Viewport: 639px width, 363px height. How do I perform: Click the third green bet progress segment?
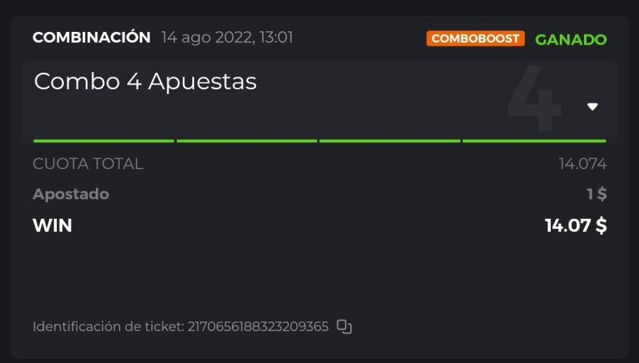(390, 140)
